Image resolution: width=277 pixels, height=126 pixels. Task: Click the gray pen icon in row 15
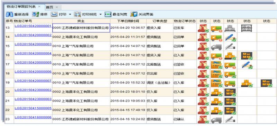[230, 47]
